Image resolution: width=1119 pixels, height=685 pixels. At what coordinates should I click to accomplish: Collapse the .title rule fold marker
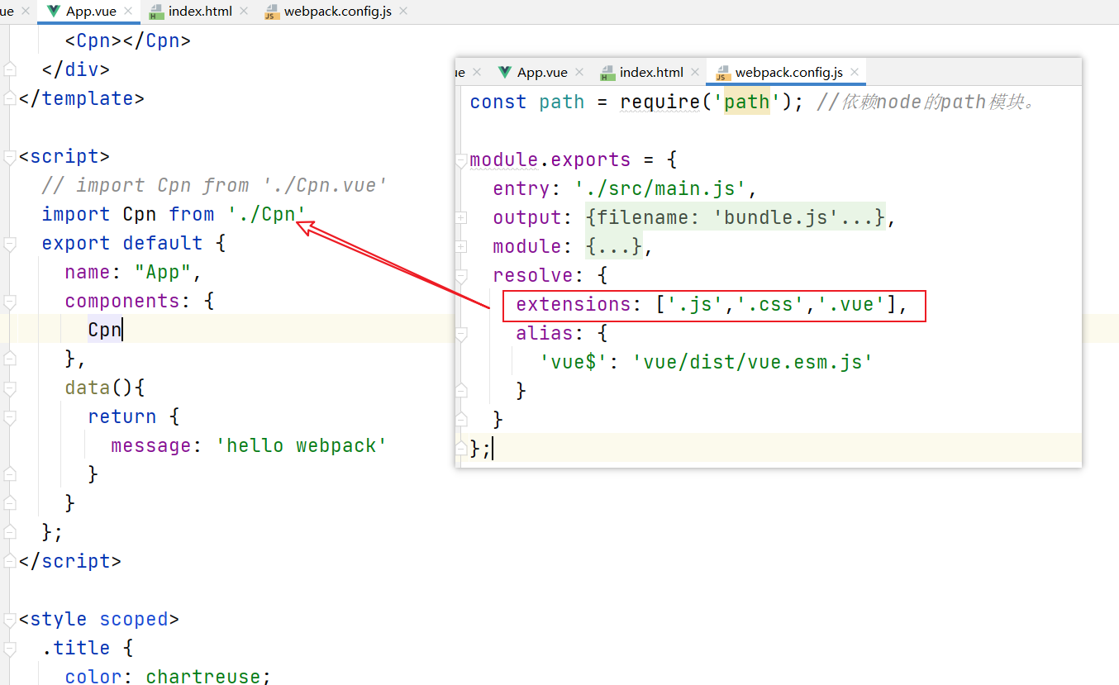coord(9,649)
